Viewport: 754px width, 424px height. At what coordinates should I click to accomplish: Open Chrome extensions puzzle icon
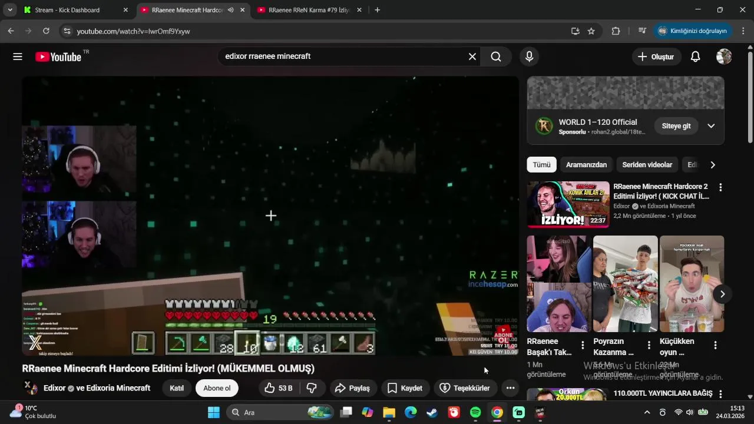tap(616, 31)
